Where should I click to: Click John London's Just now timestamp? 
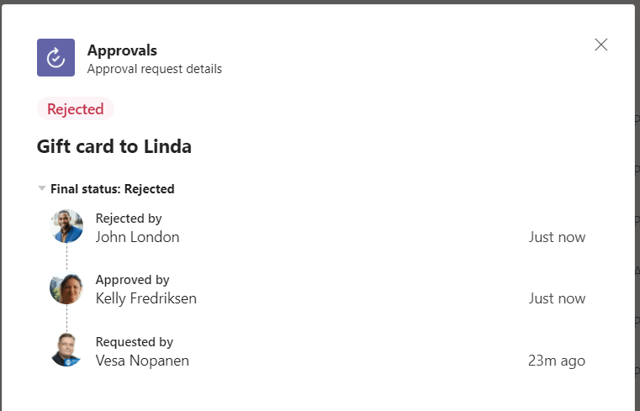pyautogui.click(x=557, y=237)
